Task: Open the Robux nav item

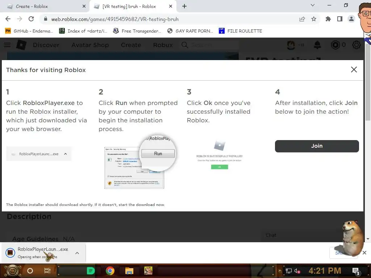Action: point(163,45)
